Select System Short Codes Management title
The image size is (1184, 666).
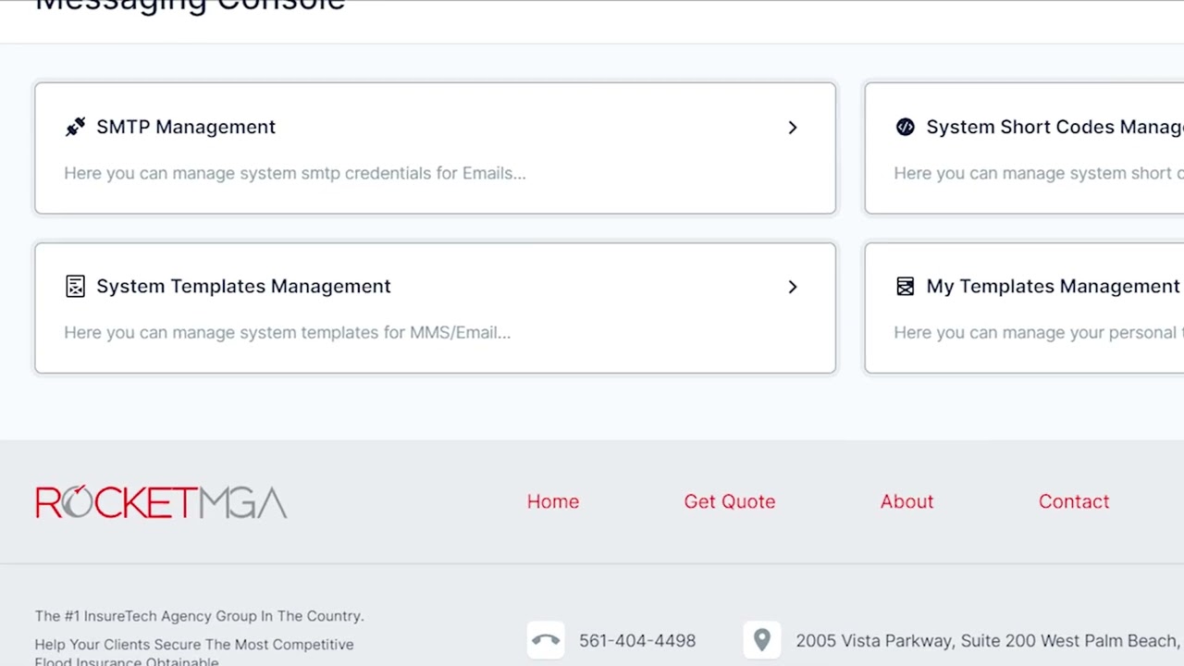(x=1054, y=127)
